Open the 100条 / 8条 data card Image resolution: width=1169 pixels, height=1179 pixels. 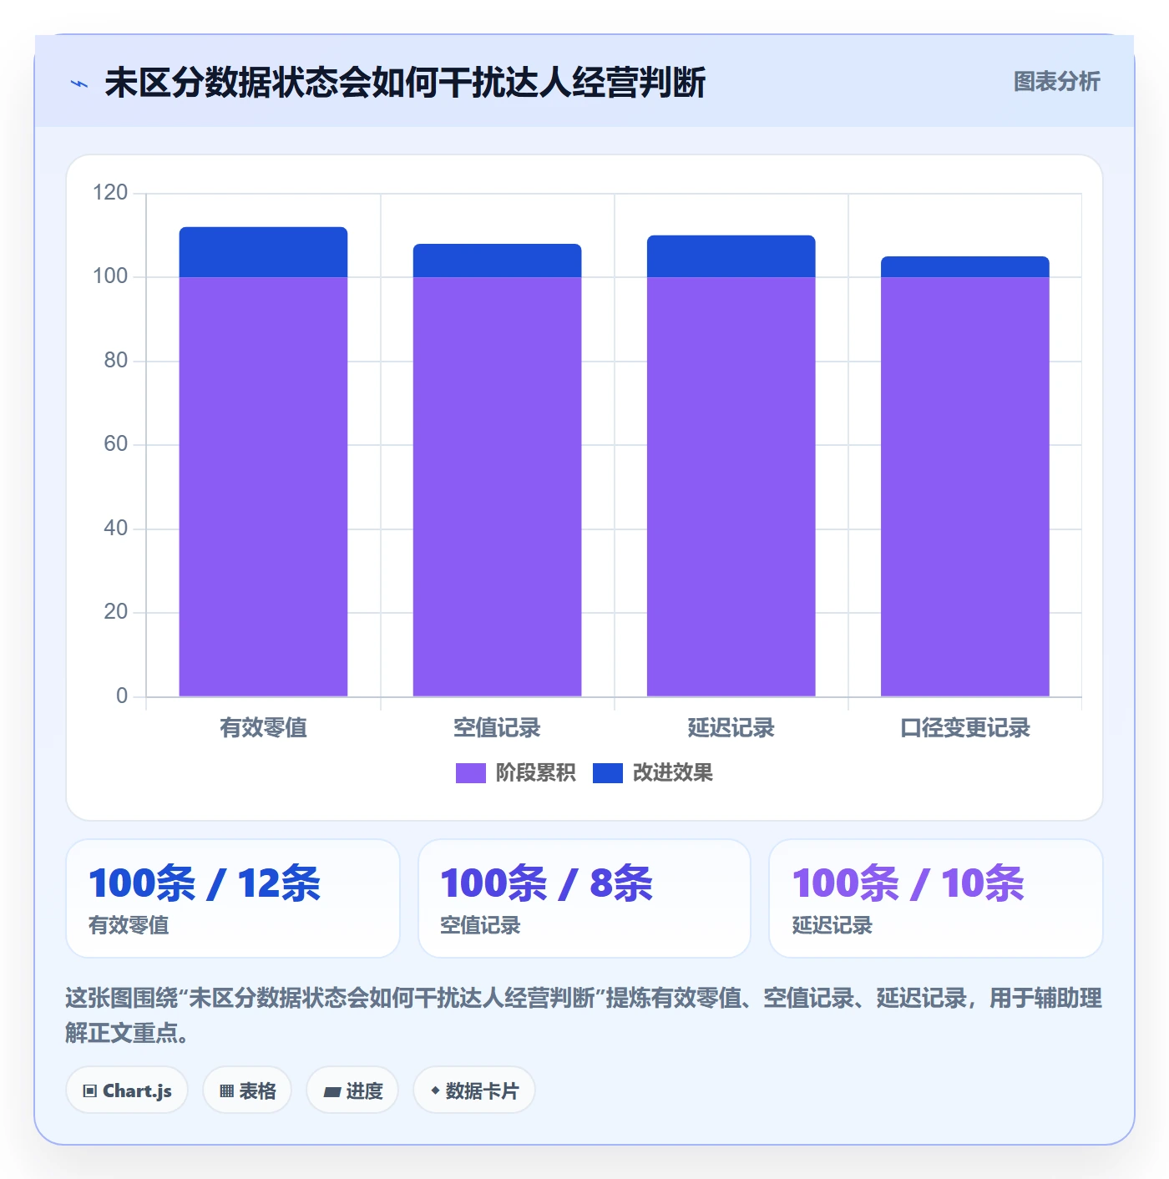click(584, 898)
